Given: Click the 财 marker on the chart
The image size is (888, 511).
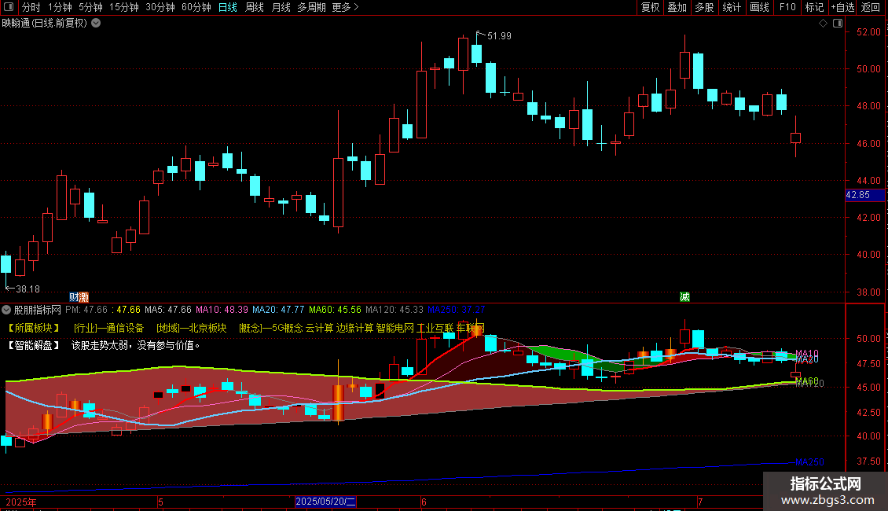Looking at the screenshot, I should (x=74, y=297).
